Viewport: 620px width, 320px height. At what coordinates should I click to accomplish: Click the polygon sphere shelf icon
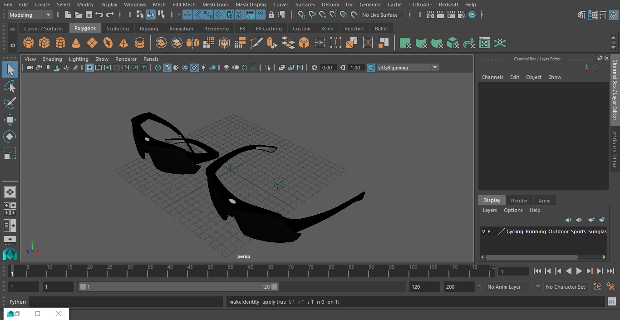pyautogui.click(x=29, y=43)
